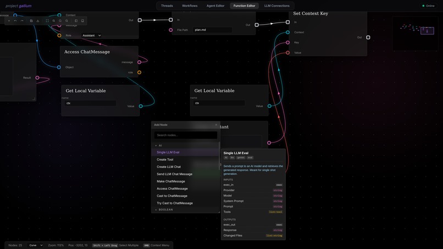
Task: Select the Function Editor tab
Action: pyautogui.click(x=244, y=5)
